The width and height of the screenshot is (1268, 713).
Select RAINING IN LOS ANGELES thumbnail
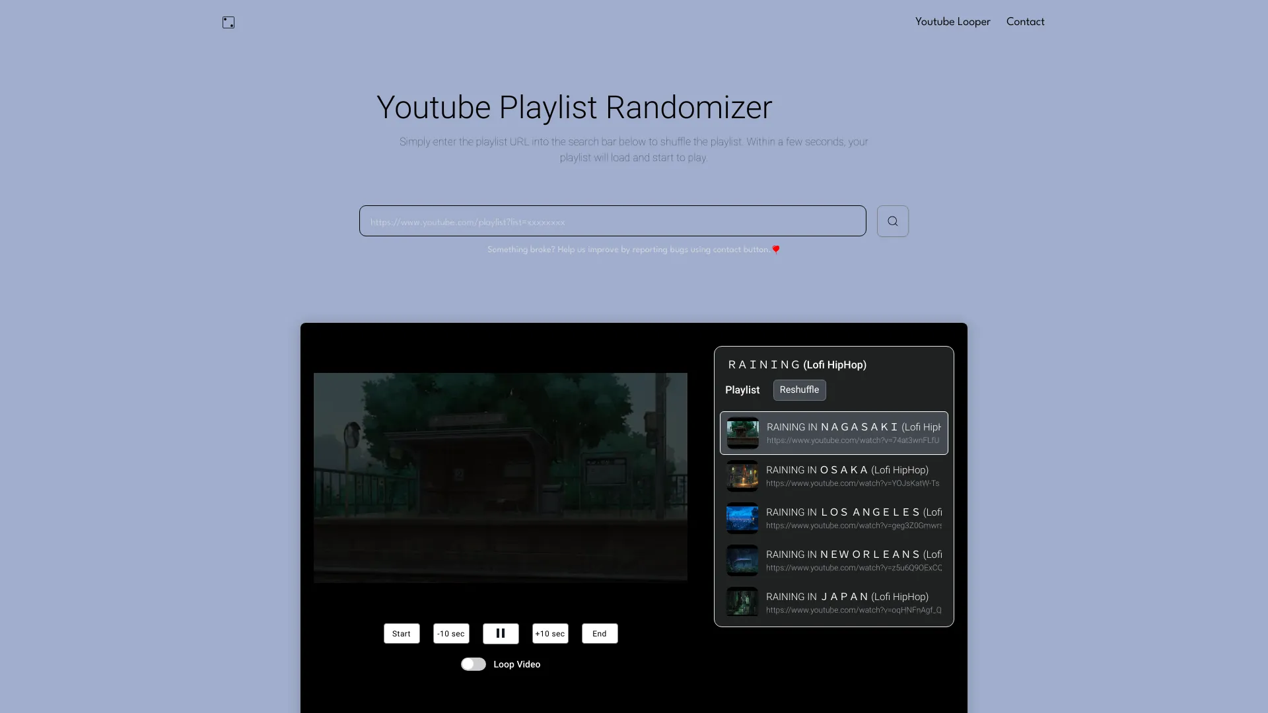coord(742,518)
